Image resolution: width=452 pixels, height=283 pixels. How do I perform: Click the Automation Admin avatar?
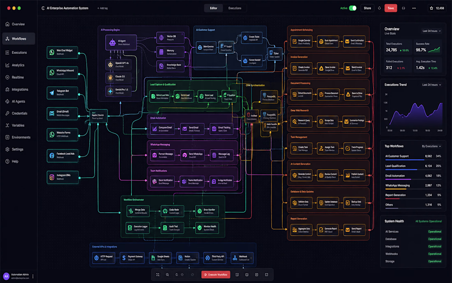(x=6, y=276)
